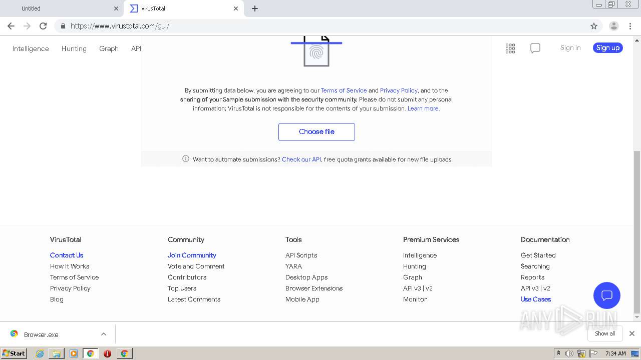The width and height of the screenshot is (641, 360).
Task: Switch to the VirusTotal tab
Action: 184,8
